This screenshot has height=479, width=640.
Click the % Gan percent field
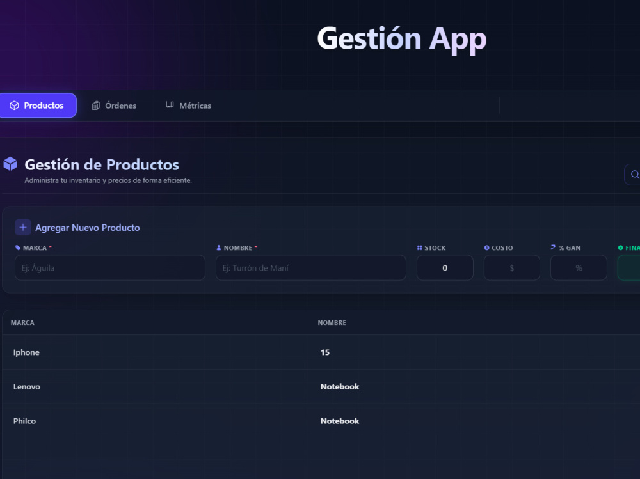[579, 268]
